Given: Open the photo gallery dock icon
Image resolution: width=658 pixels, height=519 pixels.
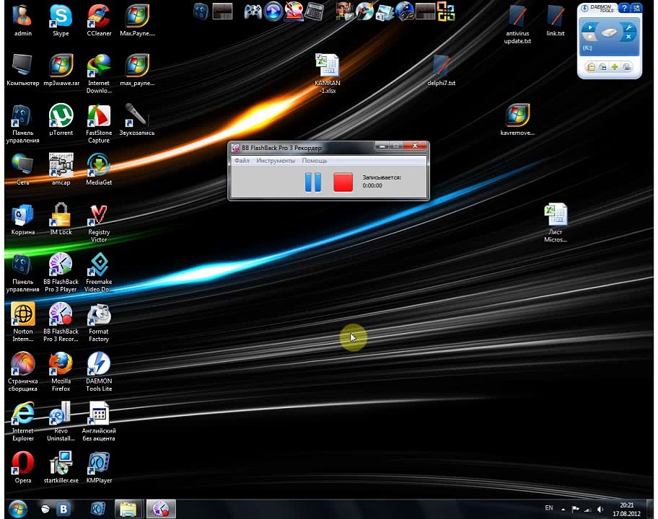Looking at the screenshot, I should tap(385, 12).
